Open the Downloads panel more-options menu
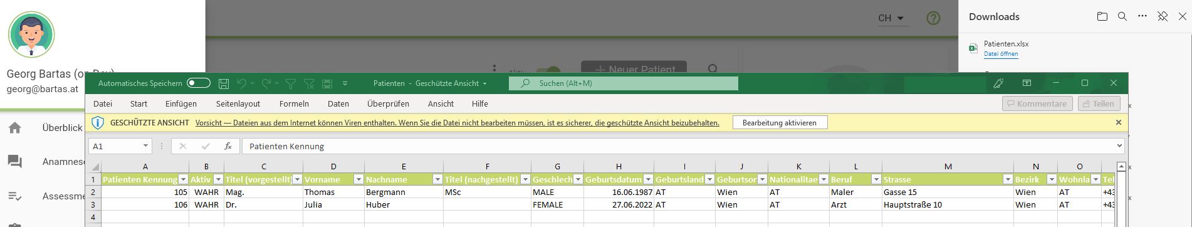The image size is (1192, 227). (x=1142, y=17)
